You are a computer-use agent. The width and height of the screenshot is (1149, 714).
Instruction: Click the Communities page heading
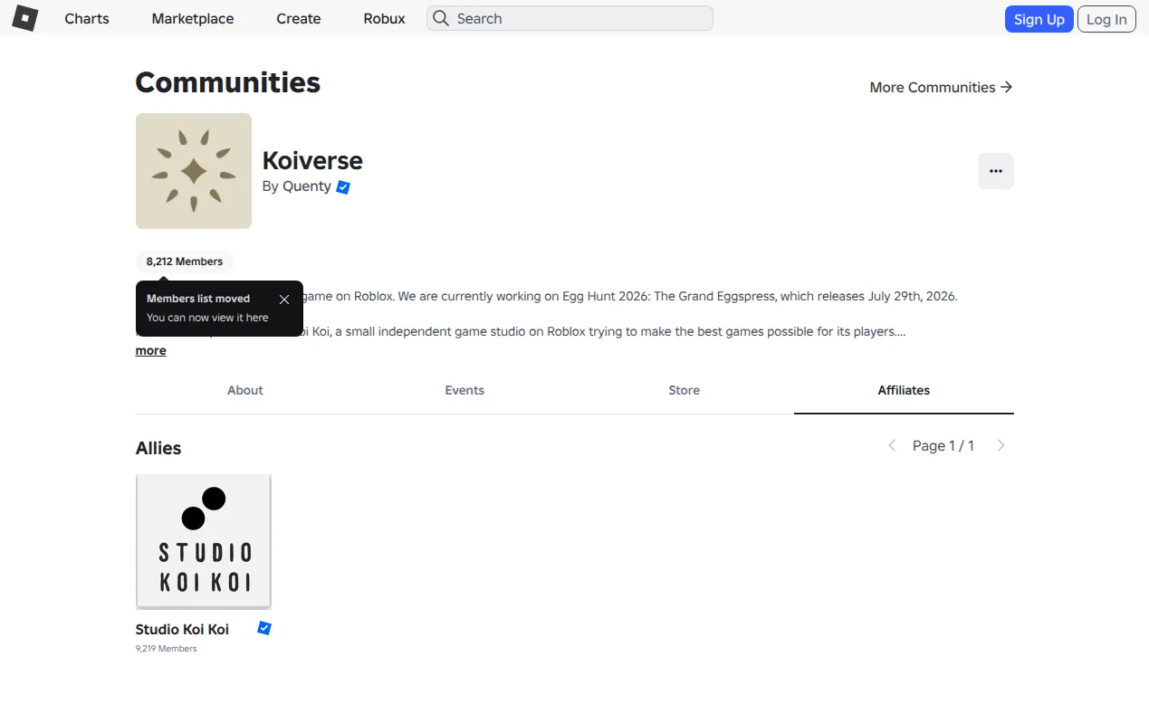click(228, 82)
